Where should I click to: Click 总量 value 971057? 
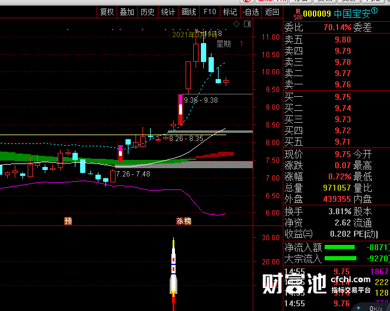point(337,188)
